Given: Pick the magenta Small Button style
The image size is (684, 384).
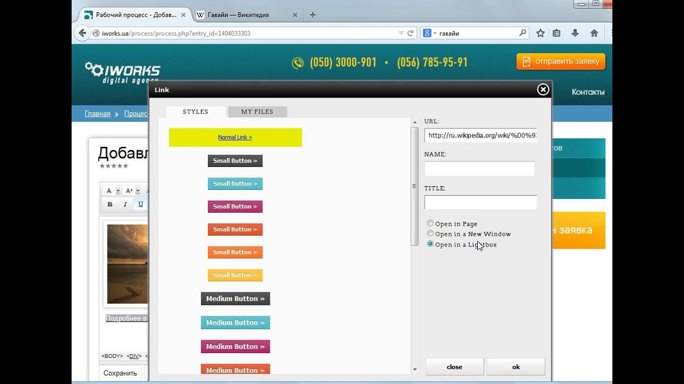Looking at the screenshot, I should pos(235,206).
